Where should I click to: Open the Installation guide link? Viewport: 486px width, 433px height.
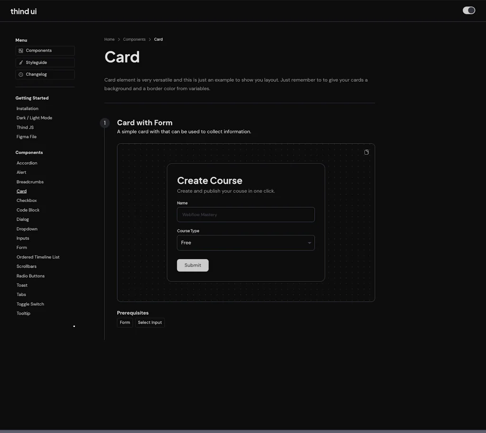27,108
